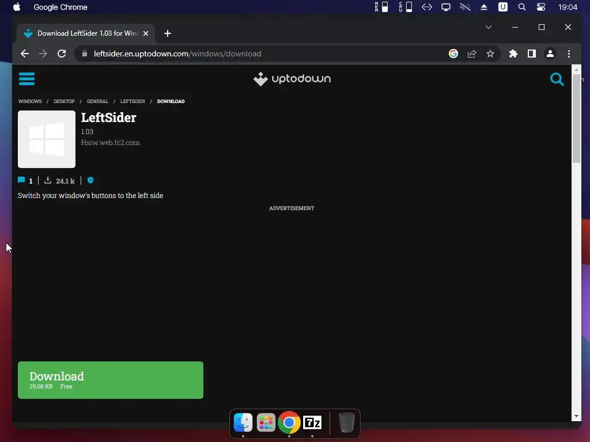Open Launchpad from the dock
The height and width of the screenshot is (442, 590).
(x=266, y=422)
